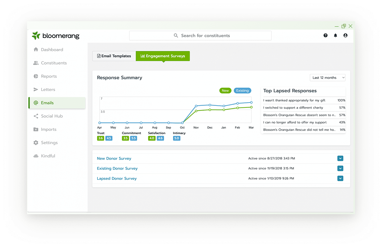Screen dimensions: 382x247
Task: Toggle the Existing series legend pill
Action: [x=242, y=91]
